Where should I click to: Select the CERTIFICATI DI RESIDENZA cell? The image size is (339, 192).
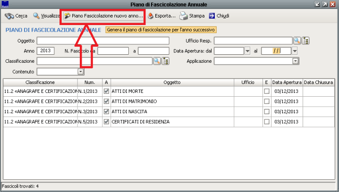pos(172,122)
